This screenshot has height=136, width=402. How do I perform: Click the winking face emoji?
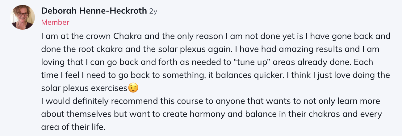click(133, 88)
